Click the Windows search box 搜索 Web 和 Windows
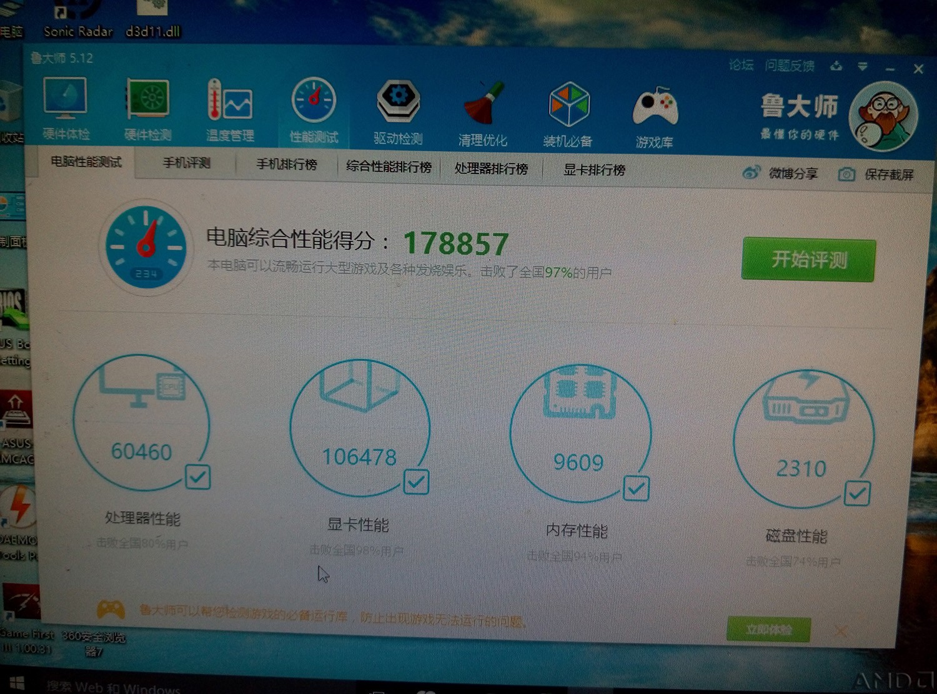The width and height of the screenshot is (937, 694). click(x=114, y=687)
